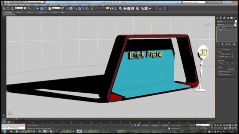Viewport: 239px width, 134px height.
Task: Click the Unlink Selection tool
Action: coord(8,9)
